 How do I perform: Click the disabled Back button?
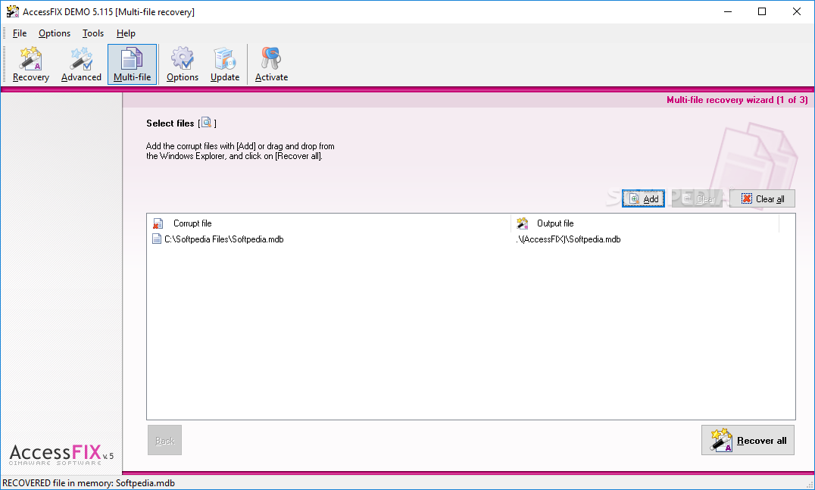(x=165, y=440)
